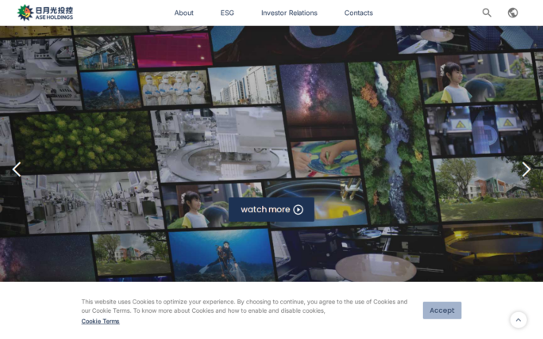This screenshot has width=543, height=339.
Task: Advance to next slide with right arrow
Action: pyautogui.click(x=526, y=169)
